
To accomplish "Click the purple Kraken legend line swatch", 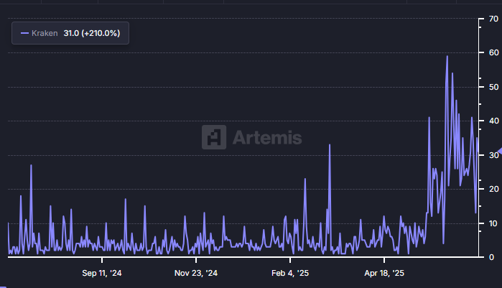I will (x=24, y=33).
